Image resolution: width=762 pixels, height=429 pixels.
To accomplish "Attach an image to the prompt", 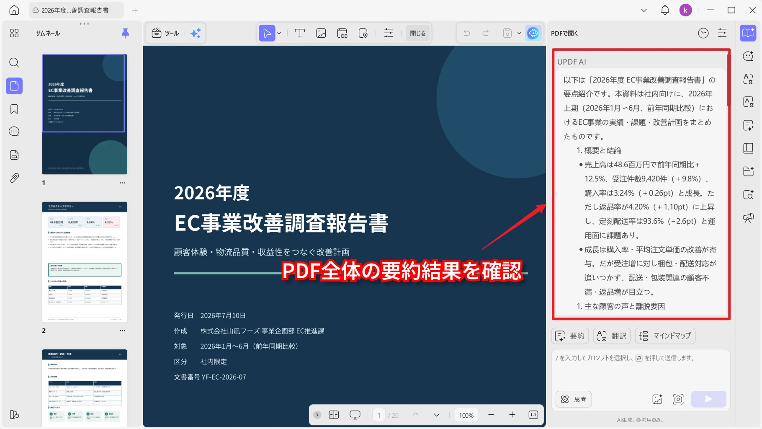I will click(657, 399).
